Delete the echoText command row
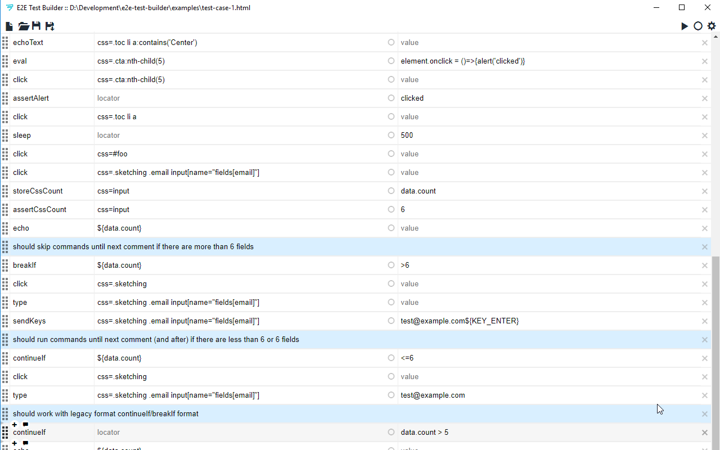 (705, 43)
